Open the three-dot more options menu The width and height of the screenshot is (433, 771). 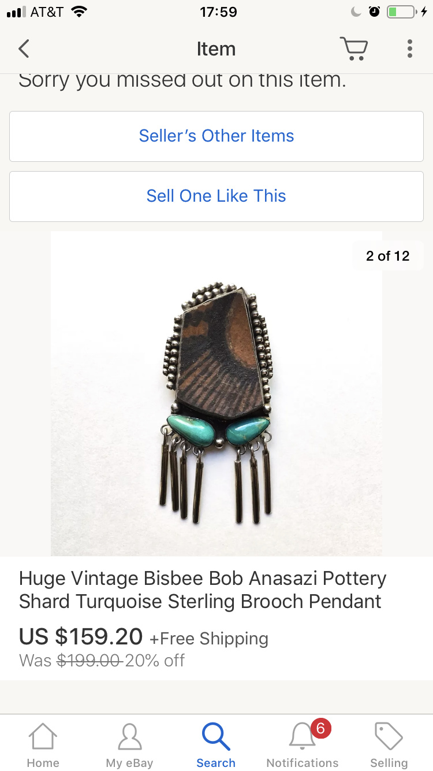point(409,49)
